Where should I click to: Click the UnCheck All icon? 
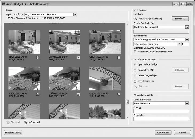(25, 122)
